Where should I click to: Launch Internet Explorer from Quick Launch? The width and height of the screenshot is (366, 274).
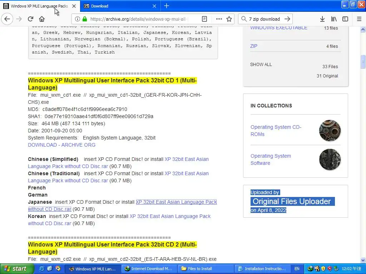point(42,269)
